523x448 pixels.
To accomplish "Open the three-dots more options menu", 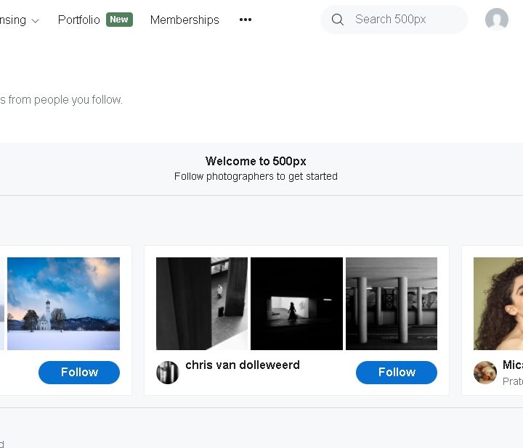I will [x=246, y=20].
